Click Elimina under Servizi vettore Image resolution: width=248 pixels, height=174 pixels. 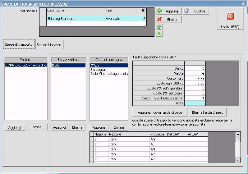pyautogui.click(x=77, y=127)
